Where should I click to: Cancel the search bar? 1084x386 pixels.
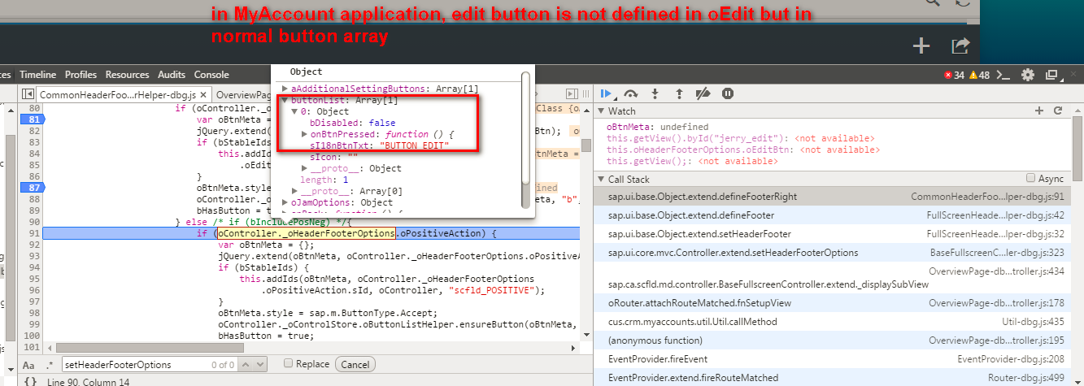coord(356,365)
